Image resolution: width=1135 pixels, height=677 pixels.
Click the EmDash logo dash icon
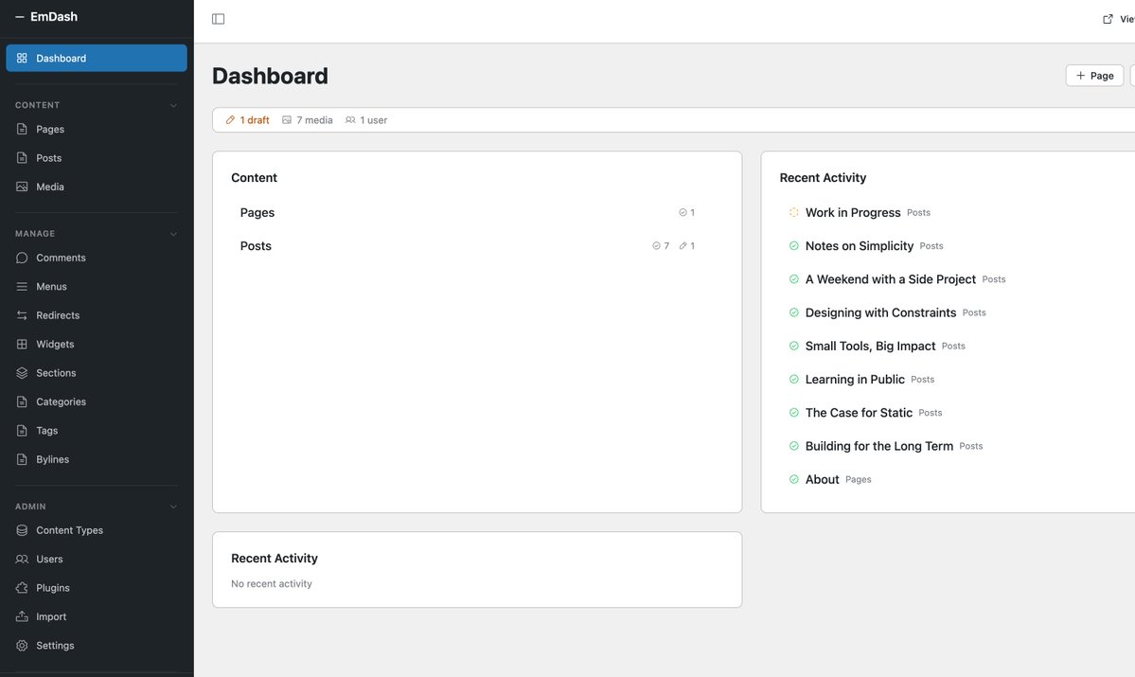click(20, 17)
